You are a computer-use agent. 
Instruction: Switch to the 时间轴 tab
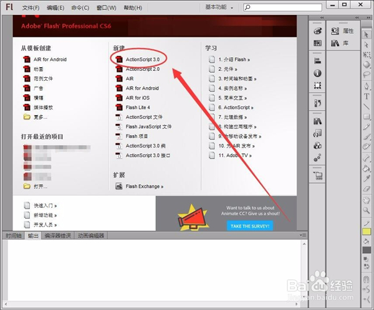pos(14,236)
